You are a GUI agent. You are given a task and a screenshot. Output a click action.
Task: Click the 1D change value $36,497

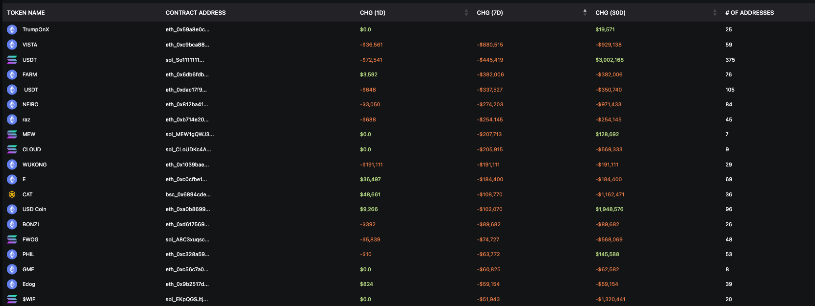370,179
